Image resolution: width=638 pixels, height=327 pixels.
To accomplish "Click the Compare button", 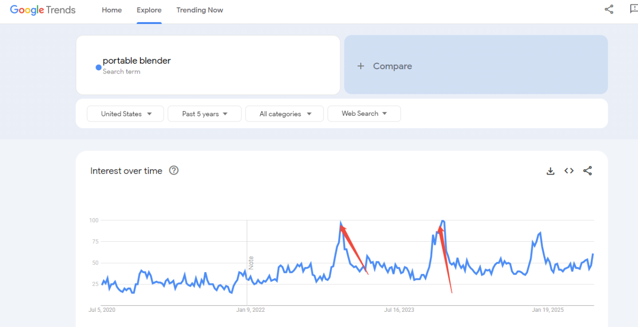I will (476, 65).
